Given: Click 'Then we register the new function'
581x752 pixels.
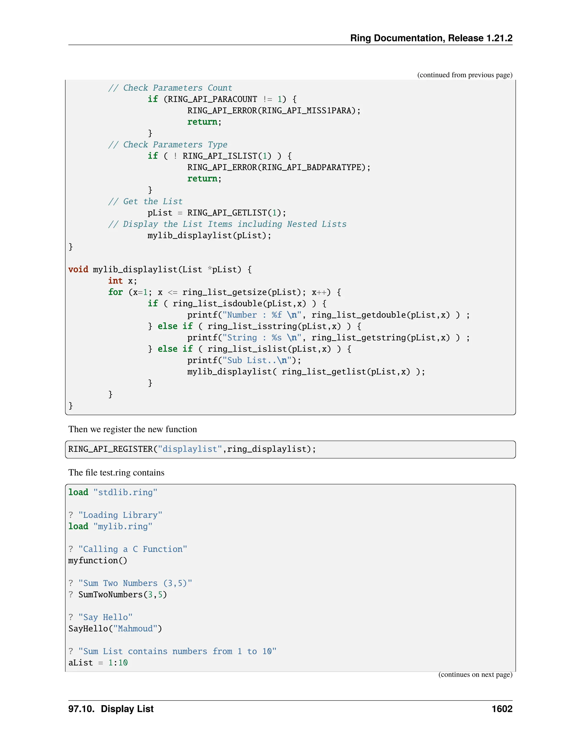Looking at the screenshot, I should click(132, 429).
